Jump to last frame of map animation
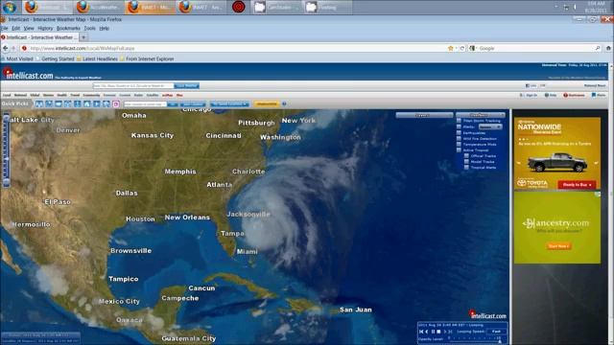This screenshot has height=345, width=614. pos(450,332)
